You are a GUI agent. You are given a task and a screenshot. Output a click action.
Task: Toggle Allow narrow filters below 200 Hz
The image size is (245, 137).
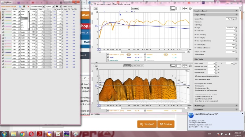[x=196, y=76]
